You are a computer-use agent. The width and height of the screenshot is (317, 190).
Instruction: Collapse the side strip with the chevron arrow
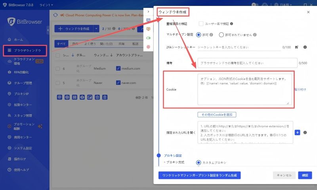[148, 11]
